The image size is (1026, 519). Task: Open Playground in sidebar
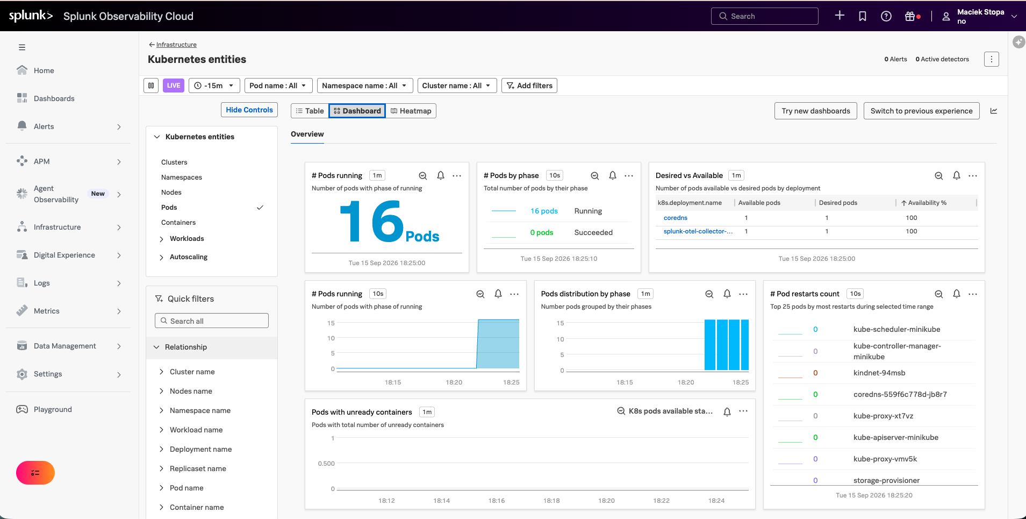[x=52, y=409]
